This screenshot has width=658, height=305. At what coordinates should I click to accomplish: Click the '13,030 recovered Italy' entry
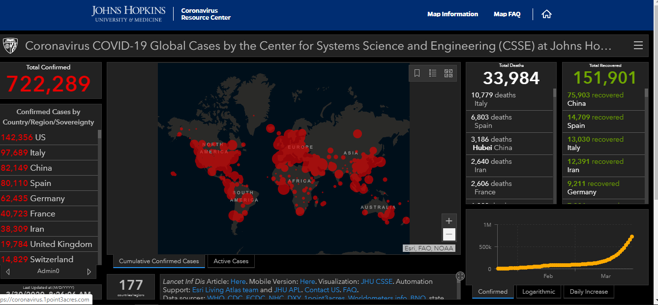click(603, 144)
